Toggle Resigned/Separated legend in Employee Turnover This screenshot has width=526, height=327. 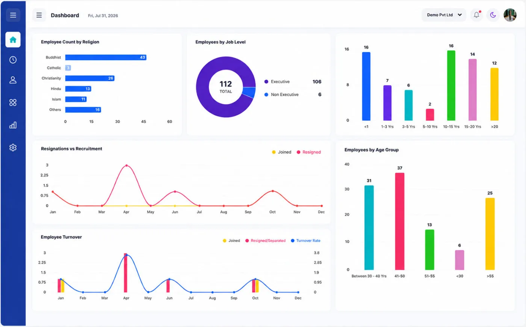[266, 240]
